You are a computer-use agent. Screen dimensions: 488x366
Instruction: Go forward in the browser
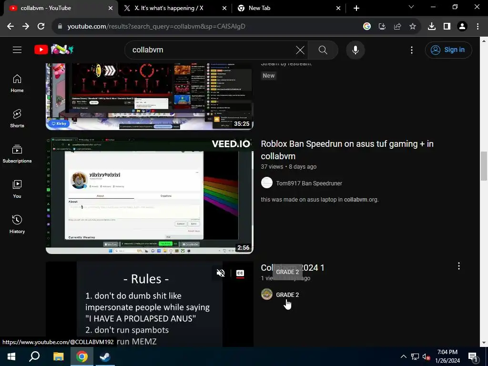26,27
